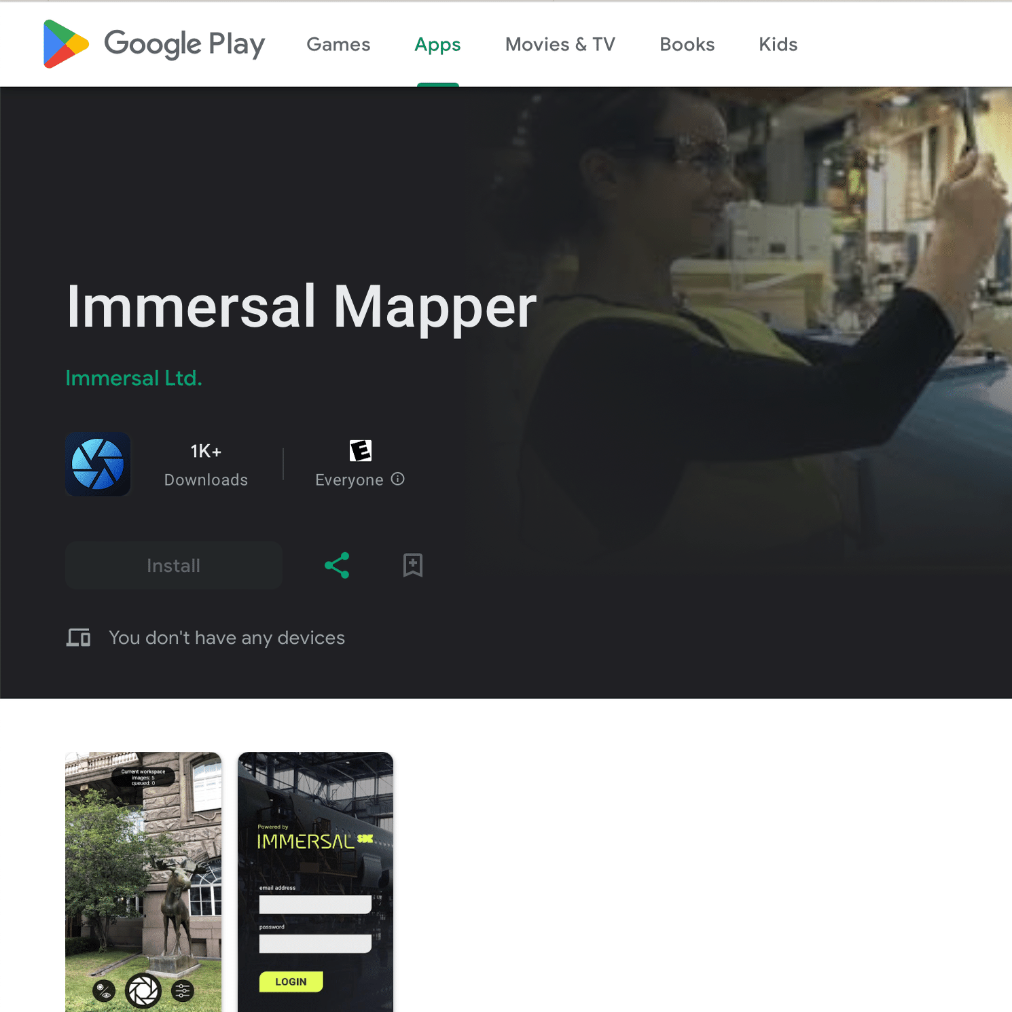Add app to wishlist bookmark icon

click(413, 565)
